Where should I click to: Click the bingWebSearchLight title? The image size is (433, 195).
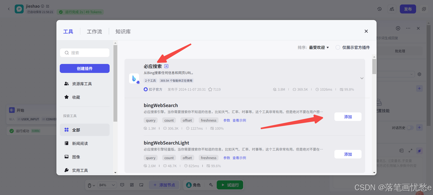[x=166, y=143]
